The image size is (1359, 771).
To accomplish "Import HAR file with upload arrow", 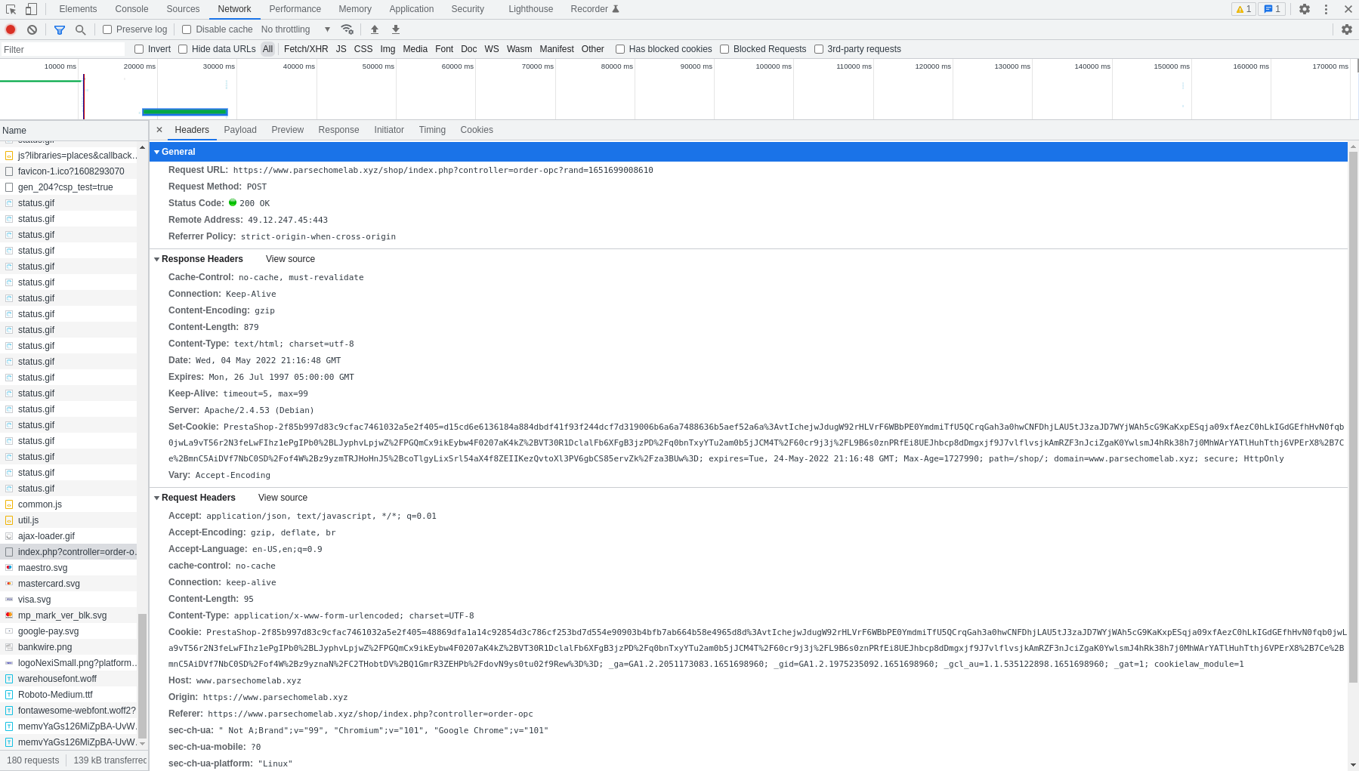I will [x=375, y=29].
